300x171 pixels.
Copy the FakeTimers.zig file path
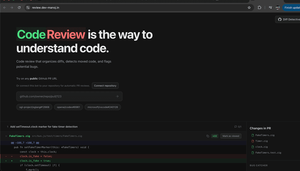coord(208,136)
